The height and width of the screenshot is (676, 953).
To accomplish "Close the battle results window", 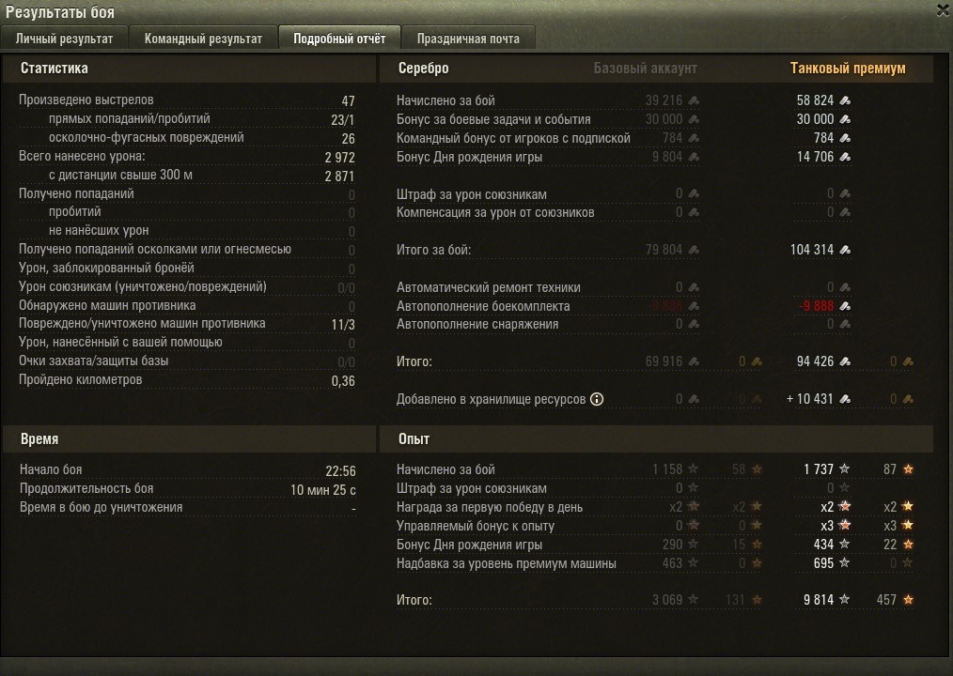I will [x=944, y=9].
